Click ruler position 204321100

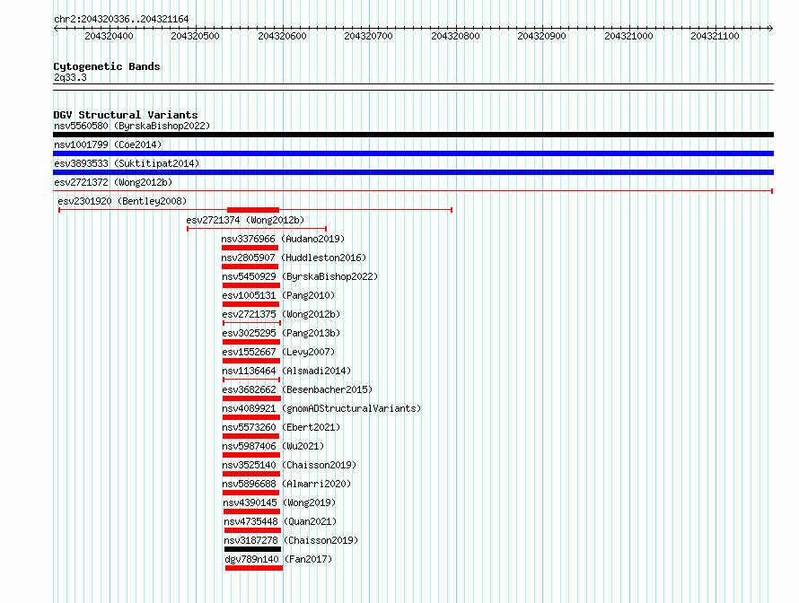[715, 36]
